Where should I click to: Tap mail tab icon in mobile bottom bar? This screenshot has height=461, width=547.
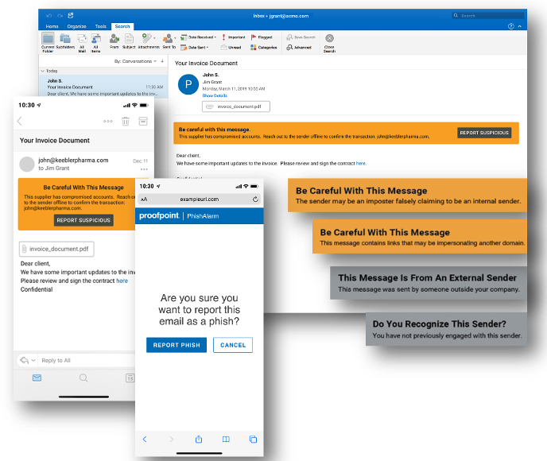[37, 378]
